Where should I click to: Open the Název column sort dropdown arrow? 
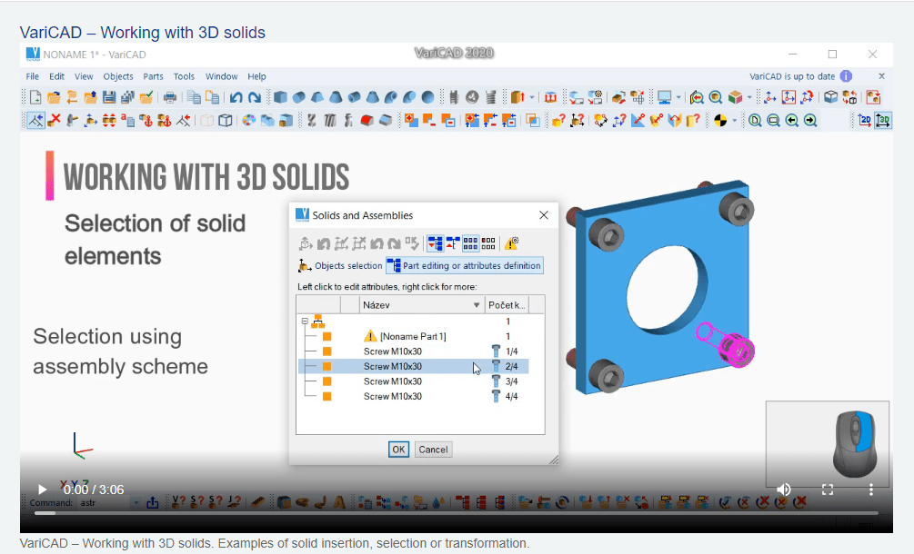pyautogui.click(x=477, y=305)
